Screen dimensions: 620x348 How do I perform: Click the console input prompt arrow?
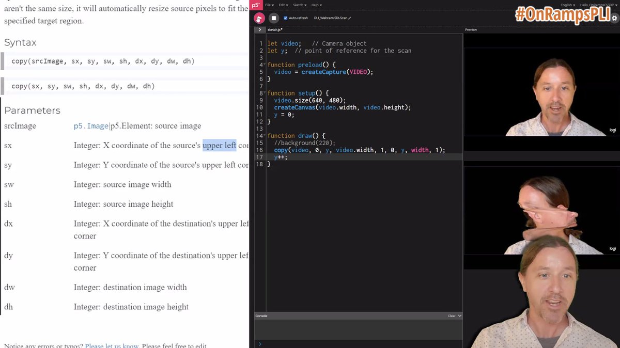pos(260,343)
